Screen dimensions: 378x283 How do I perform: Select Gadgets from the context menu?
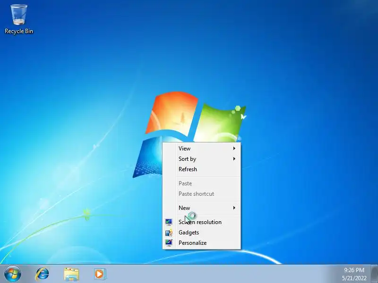pyautogui.click(x=202, y=233)
